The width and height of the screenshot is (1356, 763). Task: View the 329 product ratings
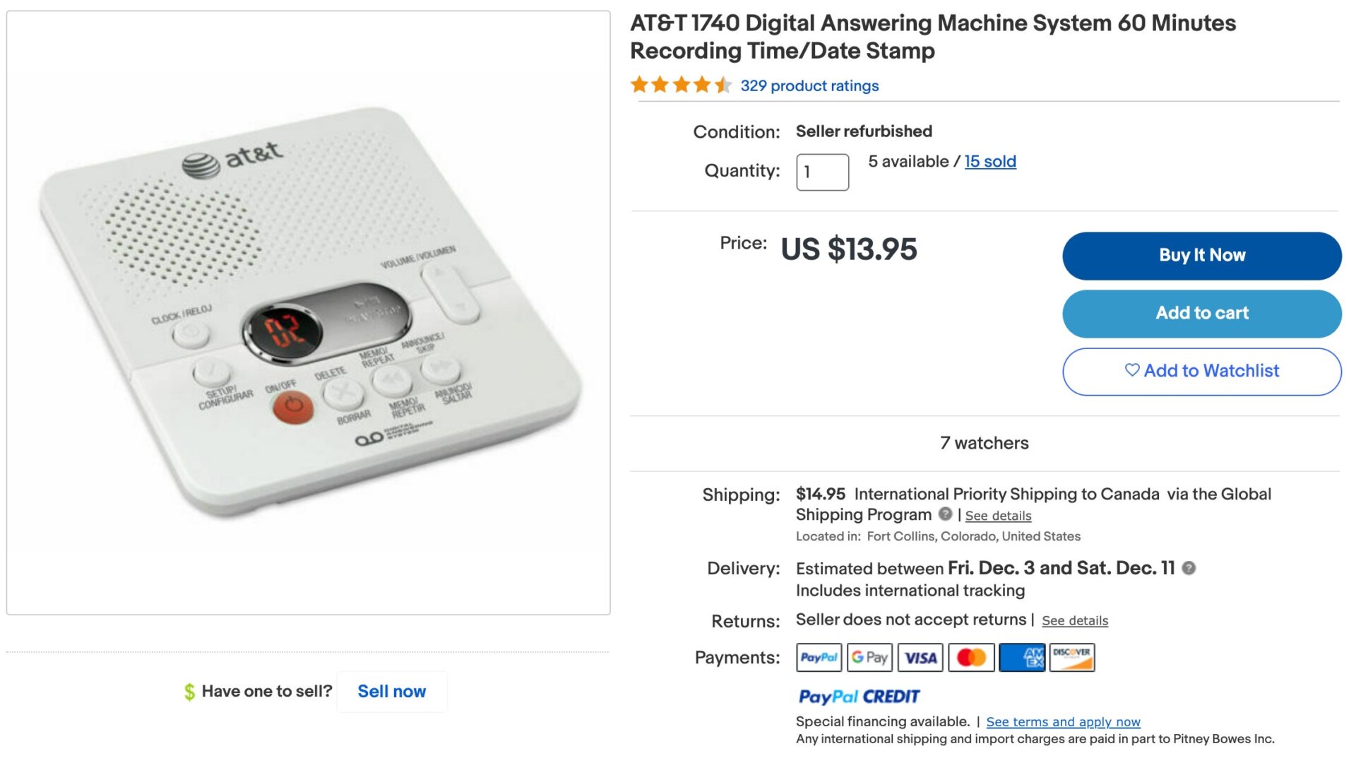[809, 85]
